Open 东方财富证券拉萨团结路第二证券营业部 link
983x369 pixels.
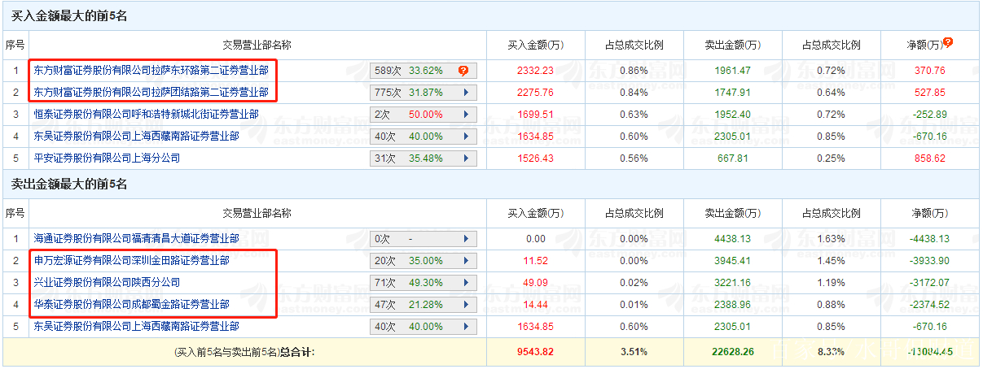[151, 92]
